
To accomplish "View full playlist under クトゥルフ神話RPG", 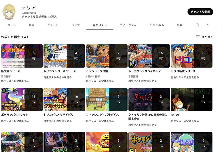I will tap(142, 125).
